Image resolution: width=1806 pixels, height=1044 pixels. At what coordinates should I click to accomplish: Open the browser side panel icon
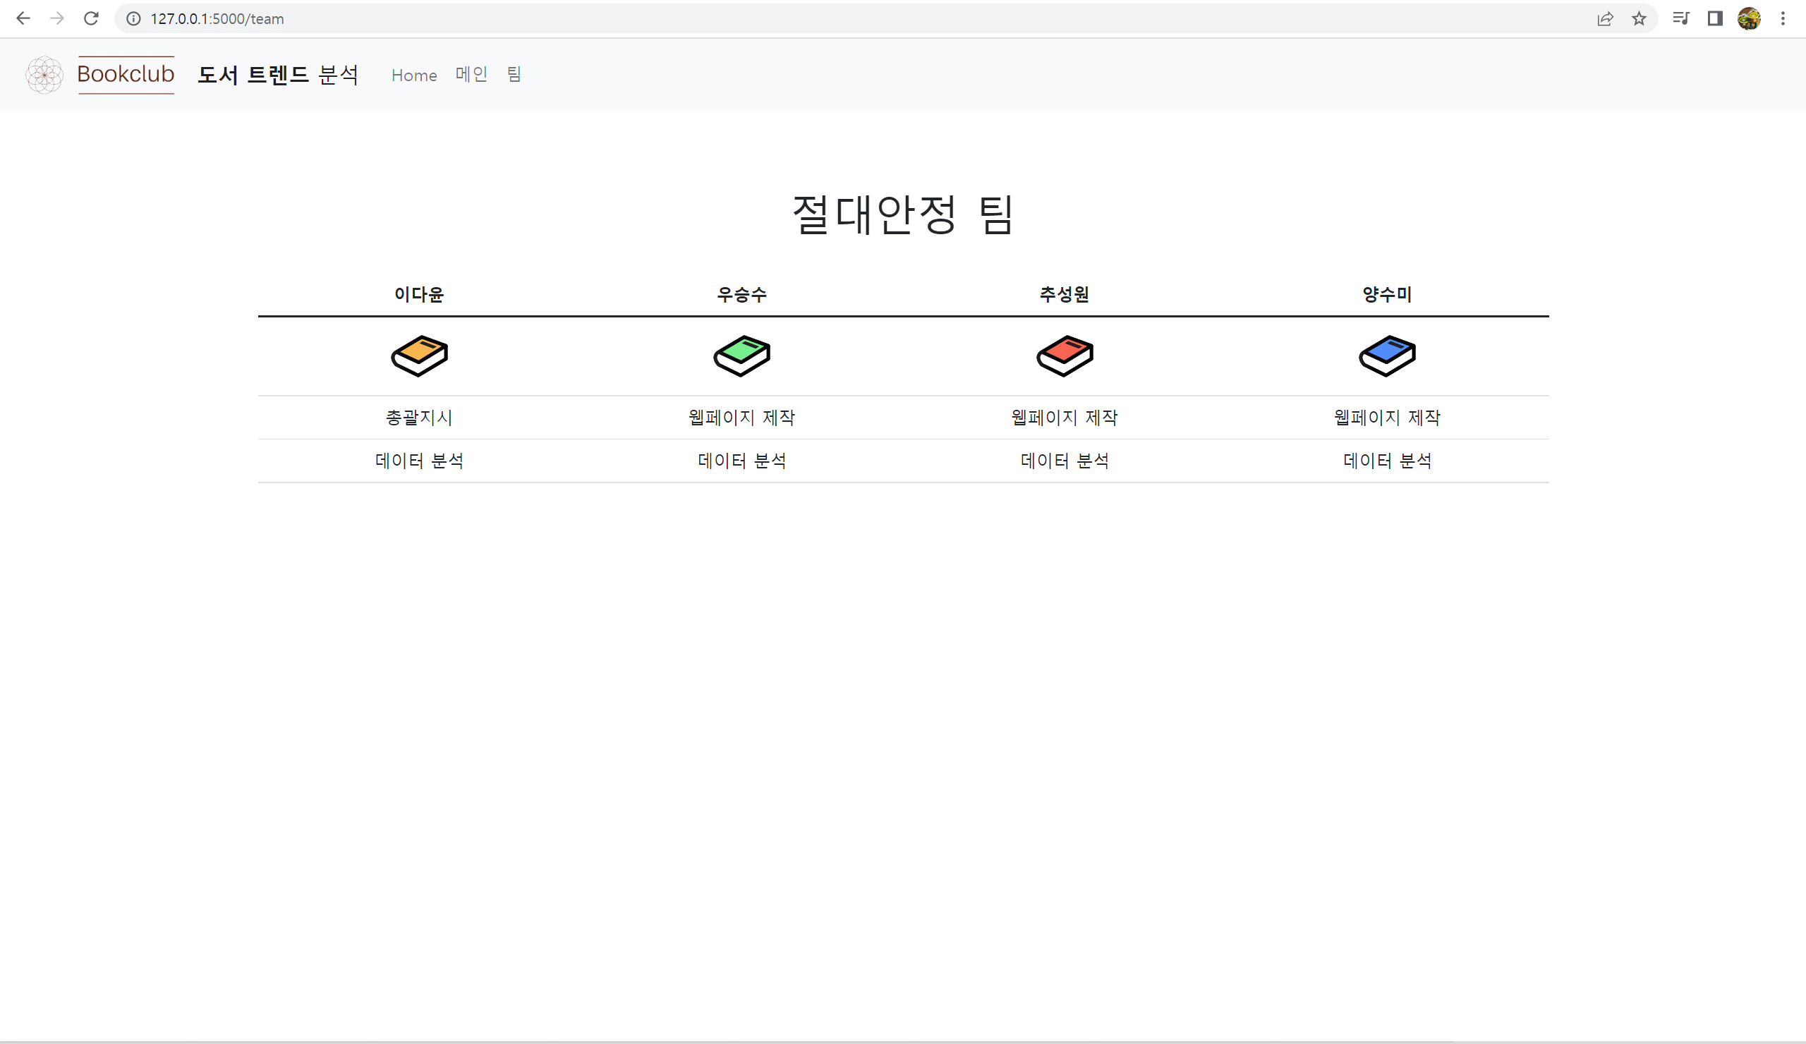[x=1714, y=18]
